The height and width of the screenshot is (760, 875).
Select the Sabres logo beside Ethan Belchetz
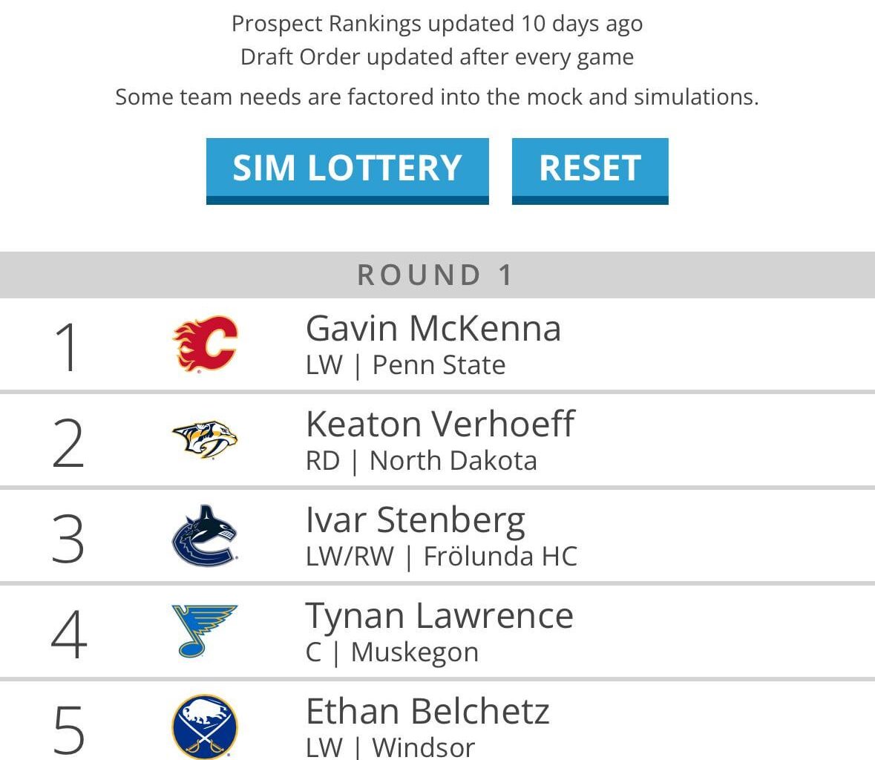click(x=204, y=726)
